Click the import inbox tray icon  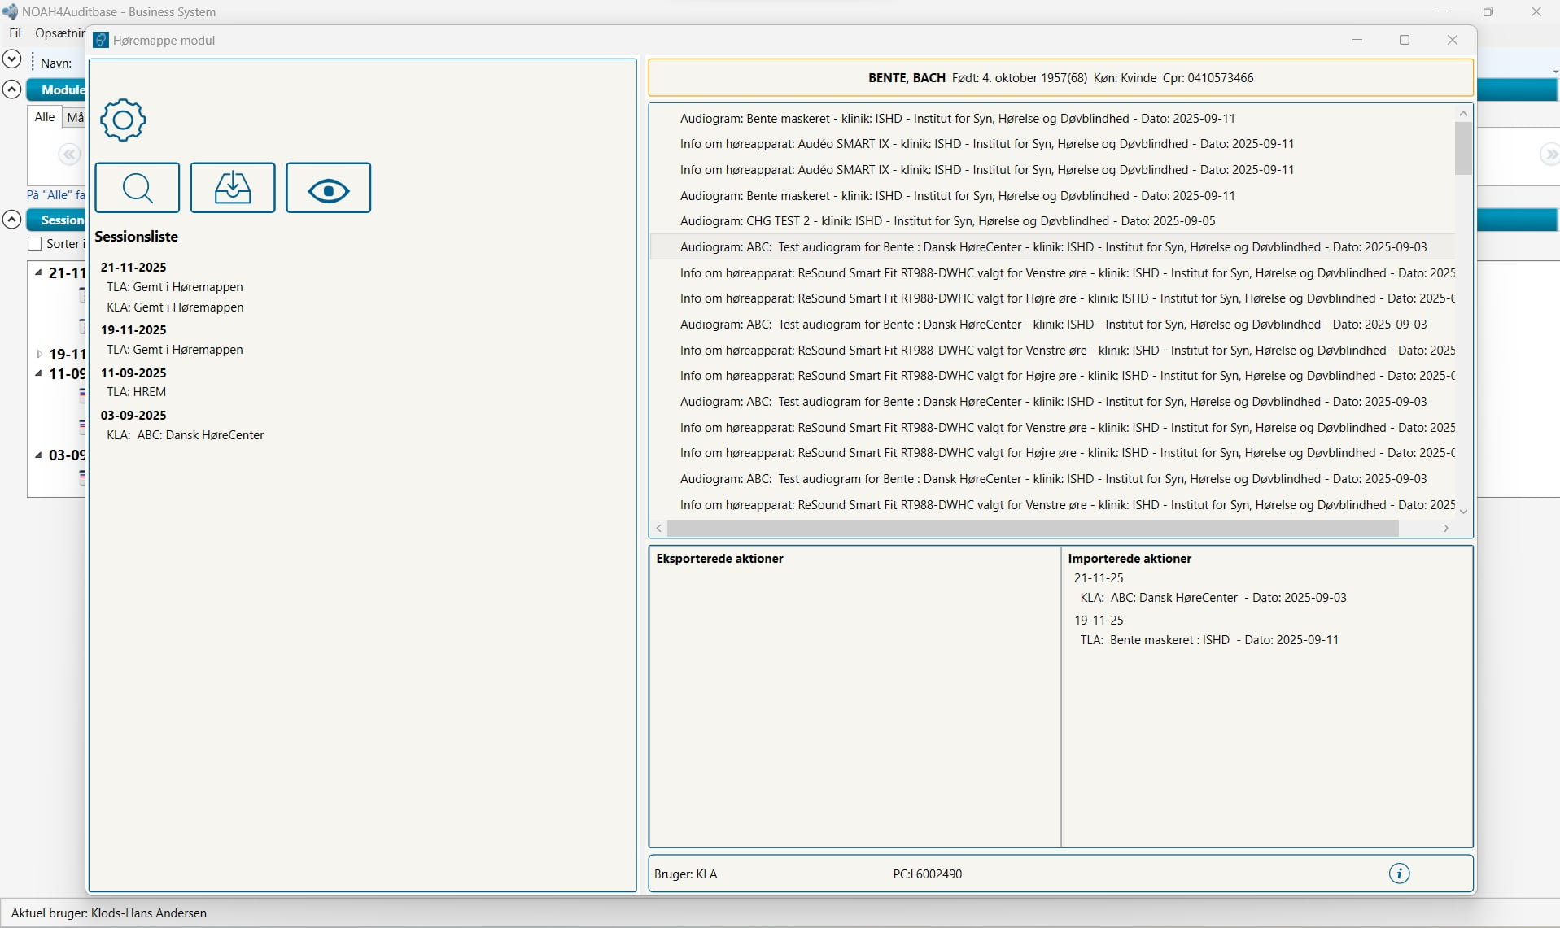coord(233,188)
